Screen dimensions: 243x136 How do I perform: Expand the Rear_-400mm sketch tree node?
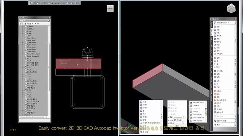[x=23, y=54]
